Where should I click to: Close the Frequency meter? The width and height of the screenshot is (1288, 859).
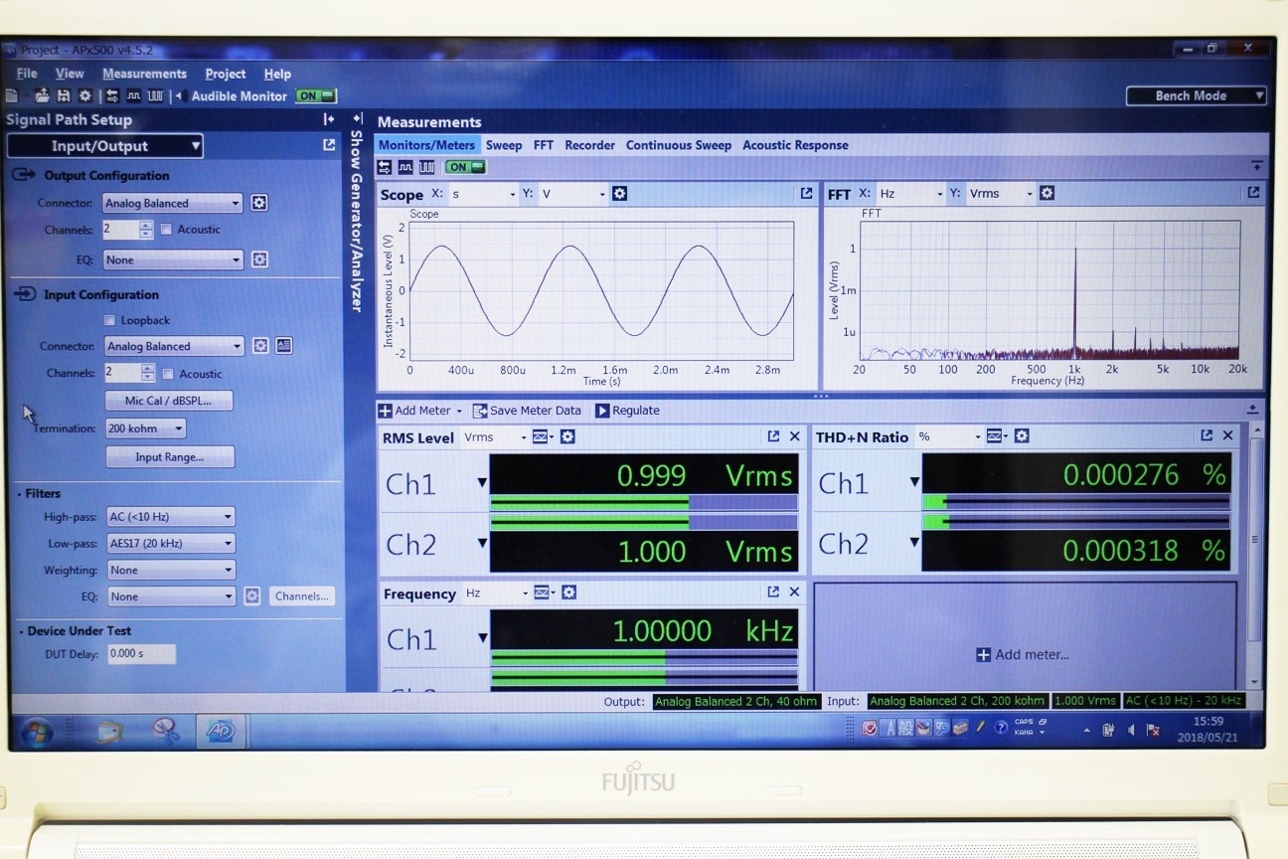tap(795, 592)
